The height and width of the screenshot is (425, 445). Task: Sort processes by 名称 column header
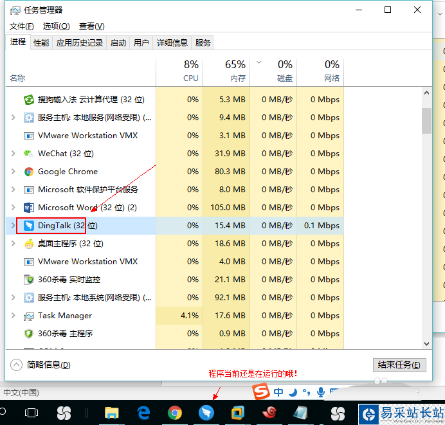click(x=80, y=72)
